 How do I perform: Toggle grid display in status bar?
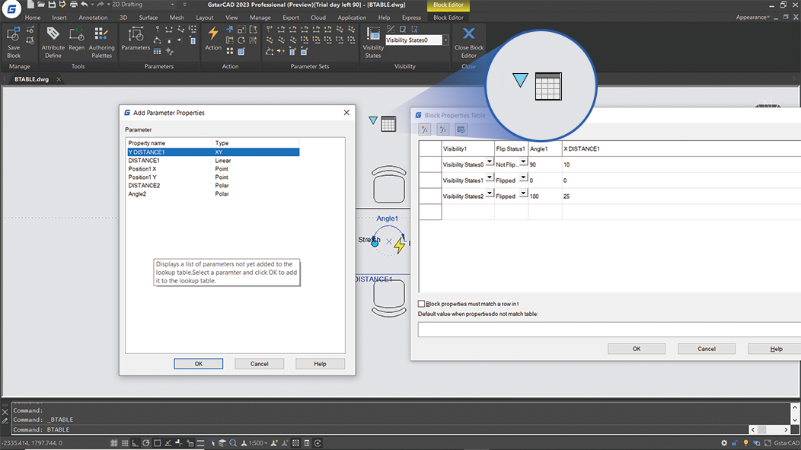pyautogui.click(x=125, y=443)
